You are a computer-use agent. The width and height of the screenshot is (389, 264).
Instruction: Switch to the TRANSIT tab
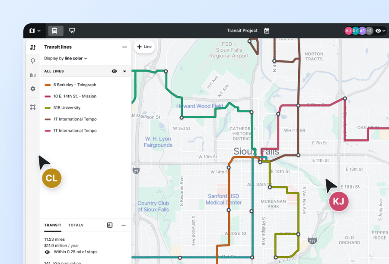pos(53,225)
